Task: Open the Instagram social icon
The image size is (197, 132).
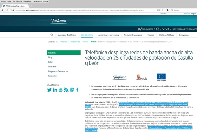Action: [x=72, y=90]
